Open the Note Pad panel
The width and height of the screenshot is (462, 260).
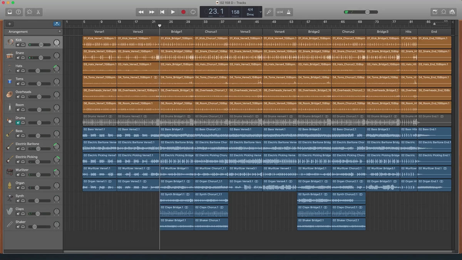[435, 12]
